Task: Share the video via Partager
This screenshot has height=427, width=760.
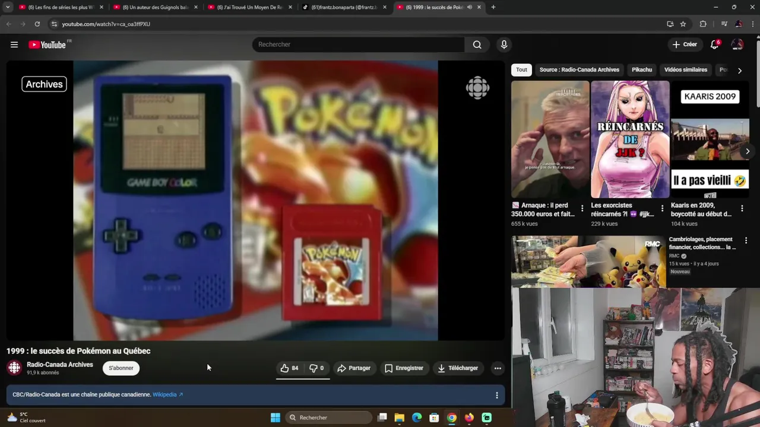Action: pyautogui.click(x=354, y=368)
